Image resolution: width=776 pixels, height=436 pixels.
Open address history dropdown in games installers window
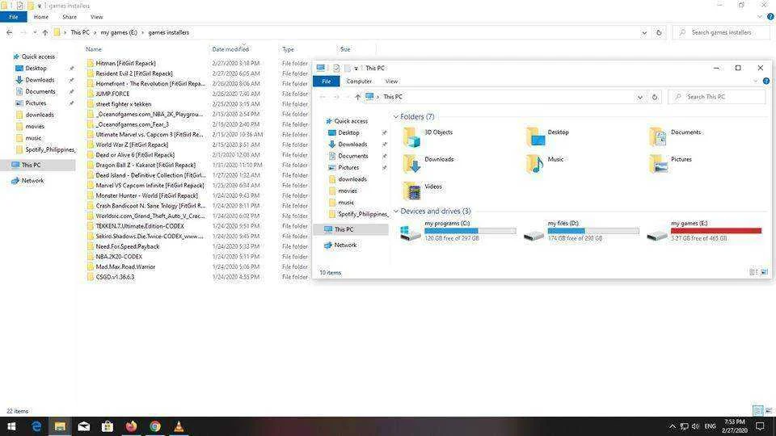(644, 32)
